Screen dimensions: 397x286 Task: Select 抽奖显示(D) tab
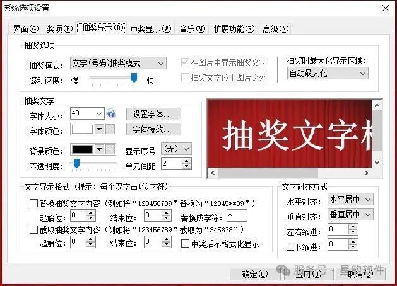click(x=102, y=28)
